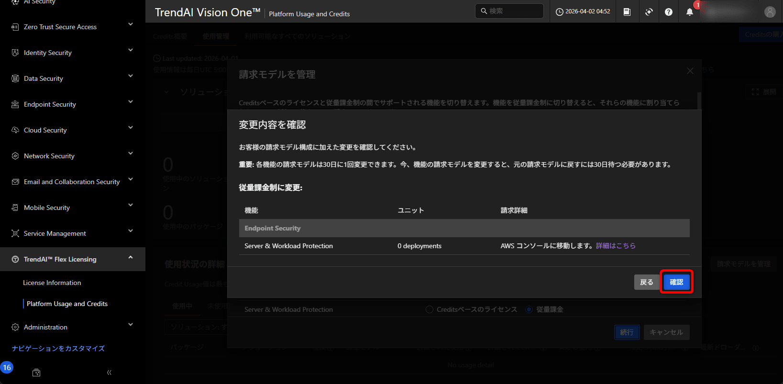Expand the Cloud Security section chevron
This screenshot has width=783, height=384.
(x=131, y=128)
